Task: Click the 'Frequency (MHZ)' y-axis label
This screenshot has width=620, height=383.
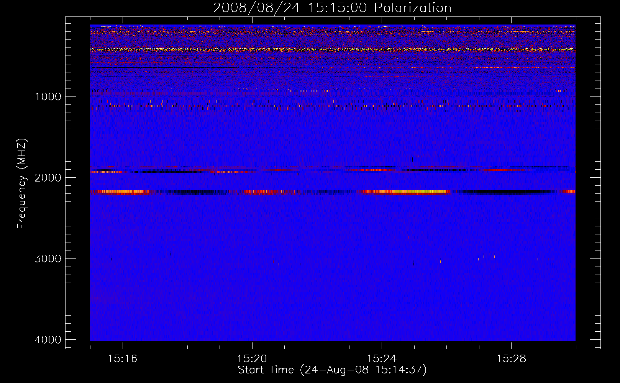Action: click(22, 184)
